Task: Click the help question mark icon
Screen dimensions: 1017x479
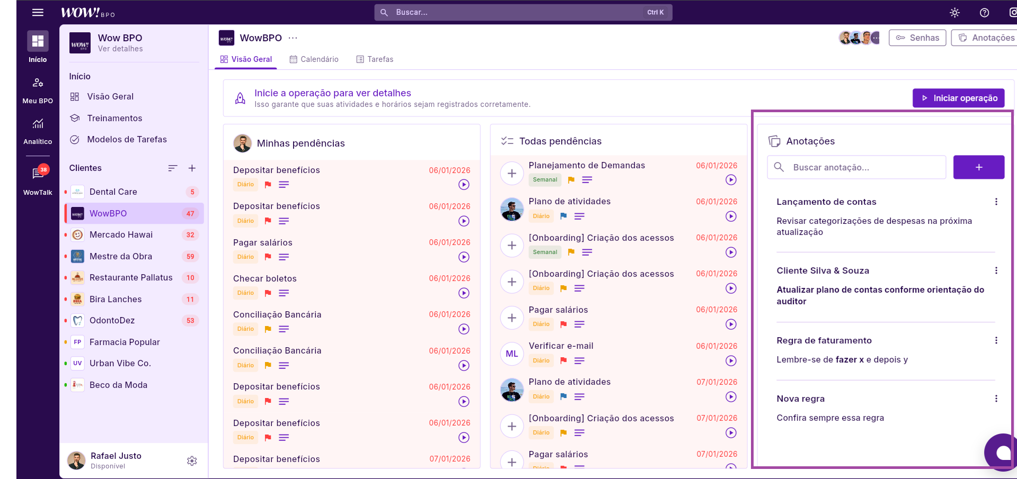Action: 984,13
